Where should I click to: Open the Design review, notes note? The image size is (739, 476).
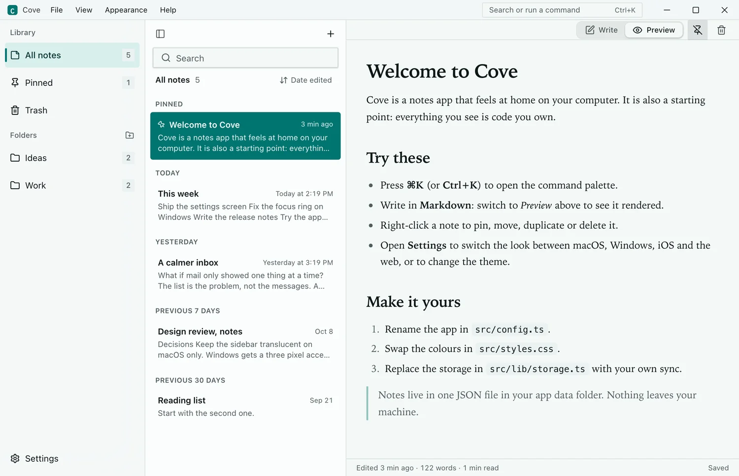245,343
